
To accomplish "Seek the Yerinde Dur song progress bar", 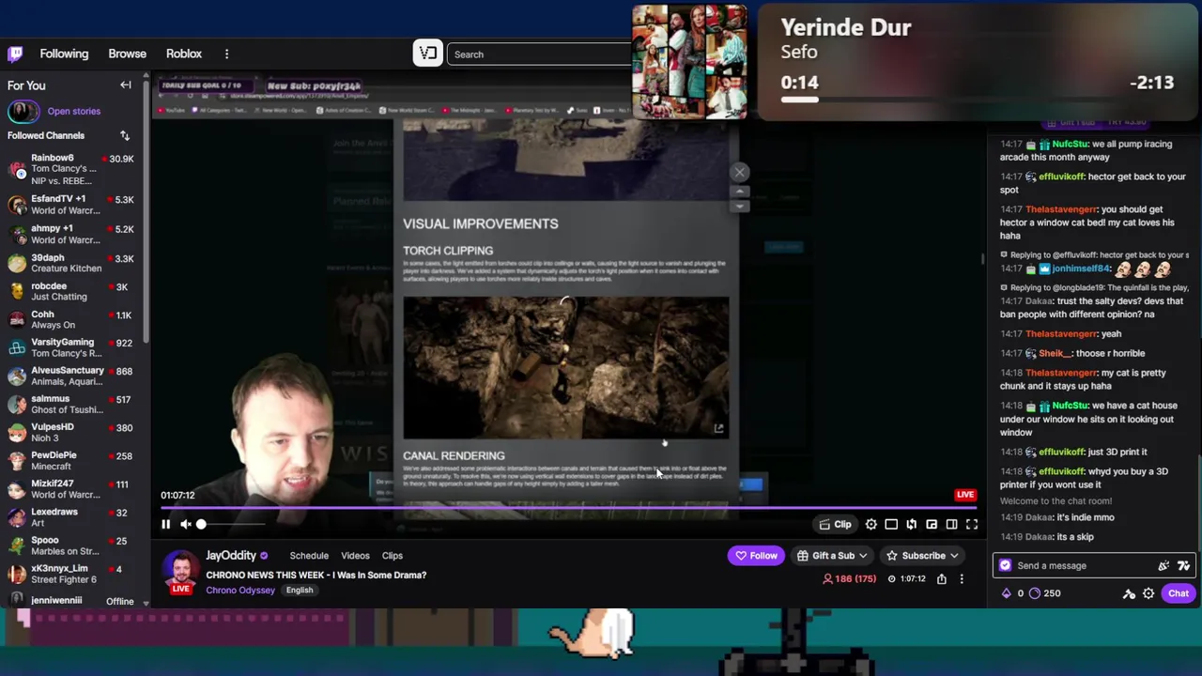I will tap(977, 99).
